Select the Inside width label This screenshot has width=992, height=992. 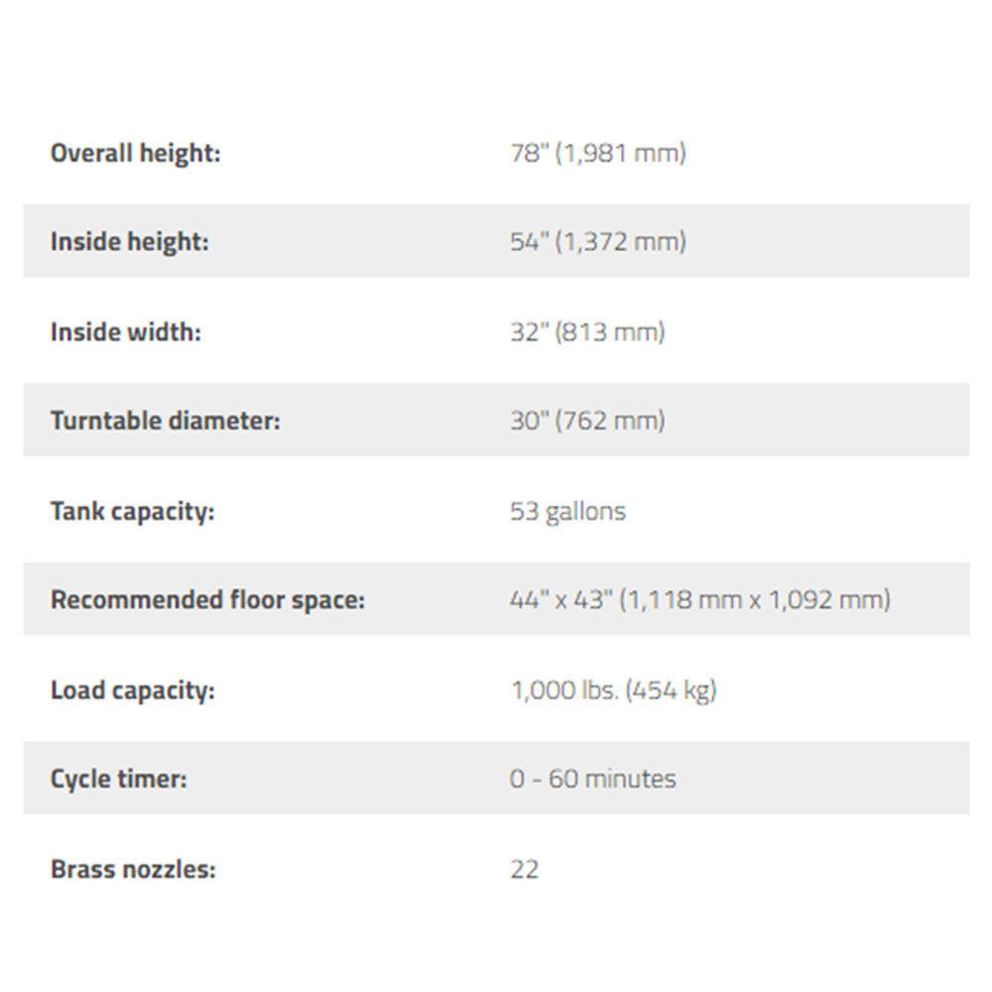tap(126, 332)
